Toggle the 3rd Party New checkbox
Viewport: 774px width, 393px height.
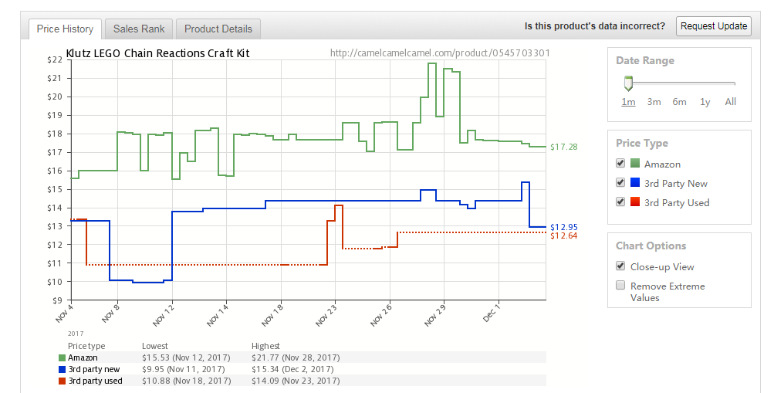[620, 183]
